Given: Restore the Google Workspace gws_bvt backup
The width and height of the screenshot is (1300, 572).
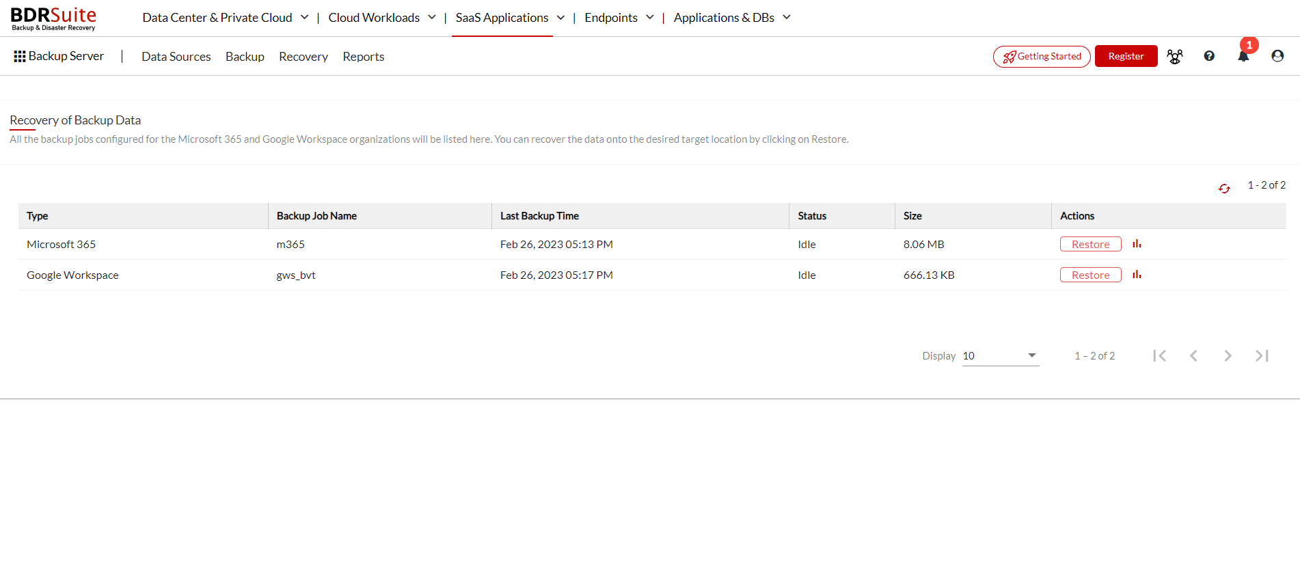Looking at the screenshot, I should pos(1091,275).
